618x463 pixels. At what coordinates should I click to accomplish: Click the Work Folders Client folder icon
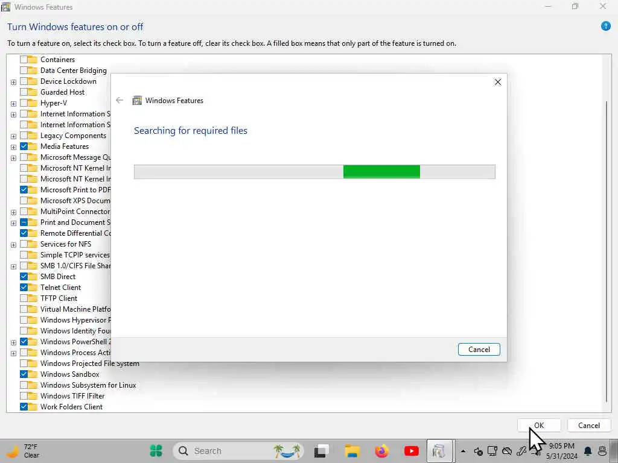(x=33, y=407)
